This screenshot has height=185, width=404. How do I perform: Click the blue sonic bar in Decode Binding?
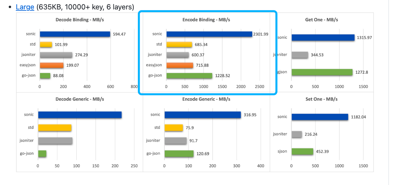[x=75, y=34]
